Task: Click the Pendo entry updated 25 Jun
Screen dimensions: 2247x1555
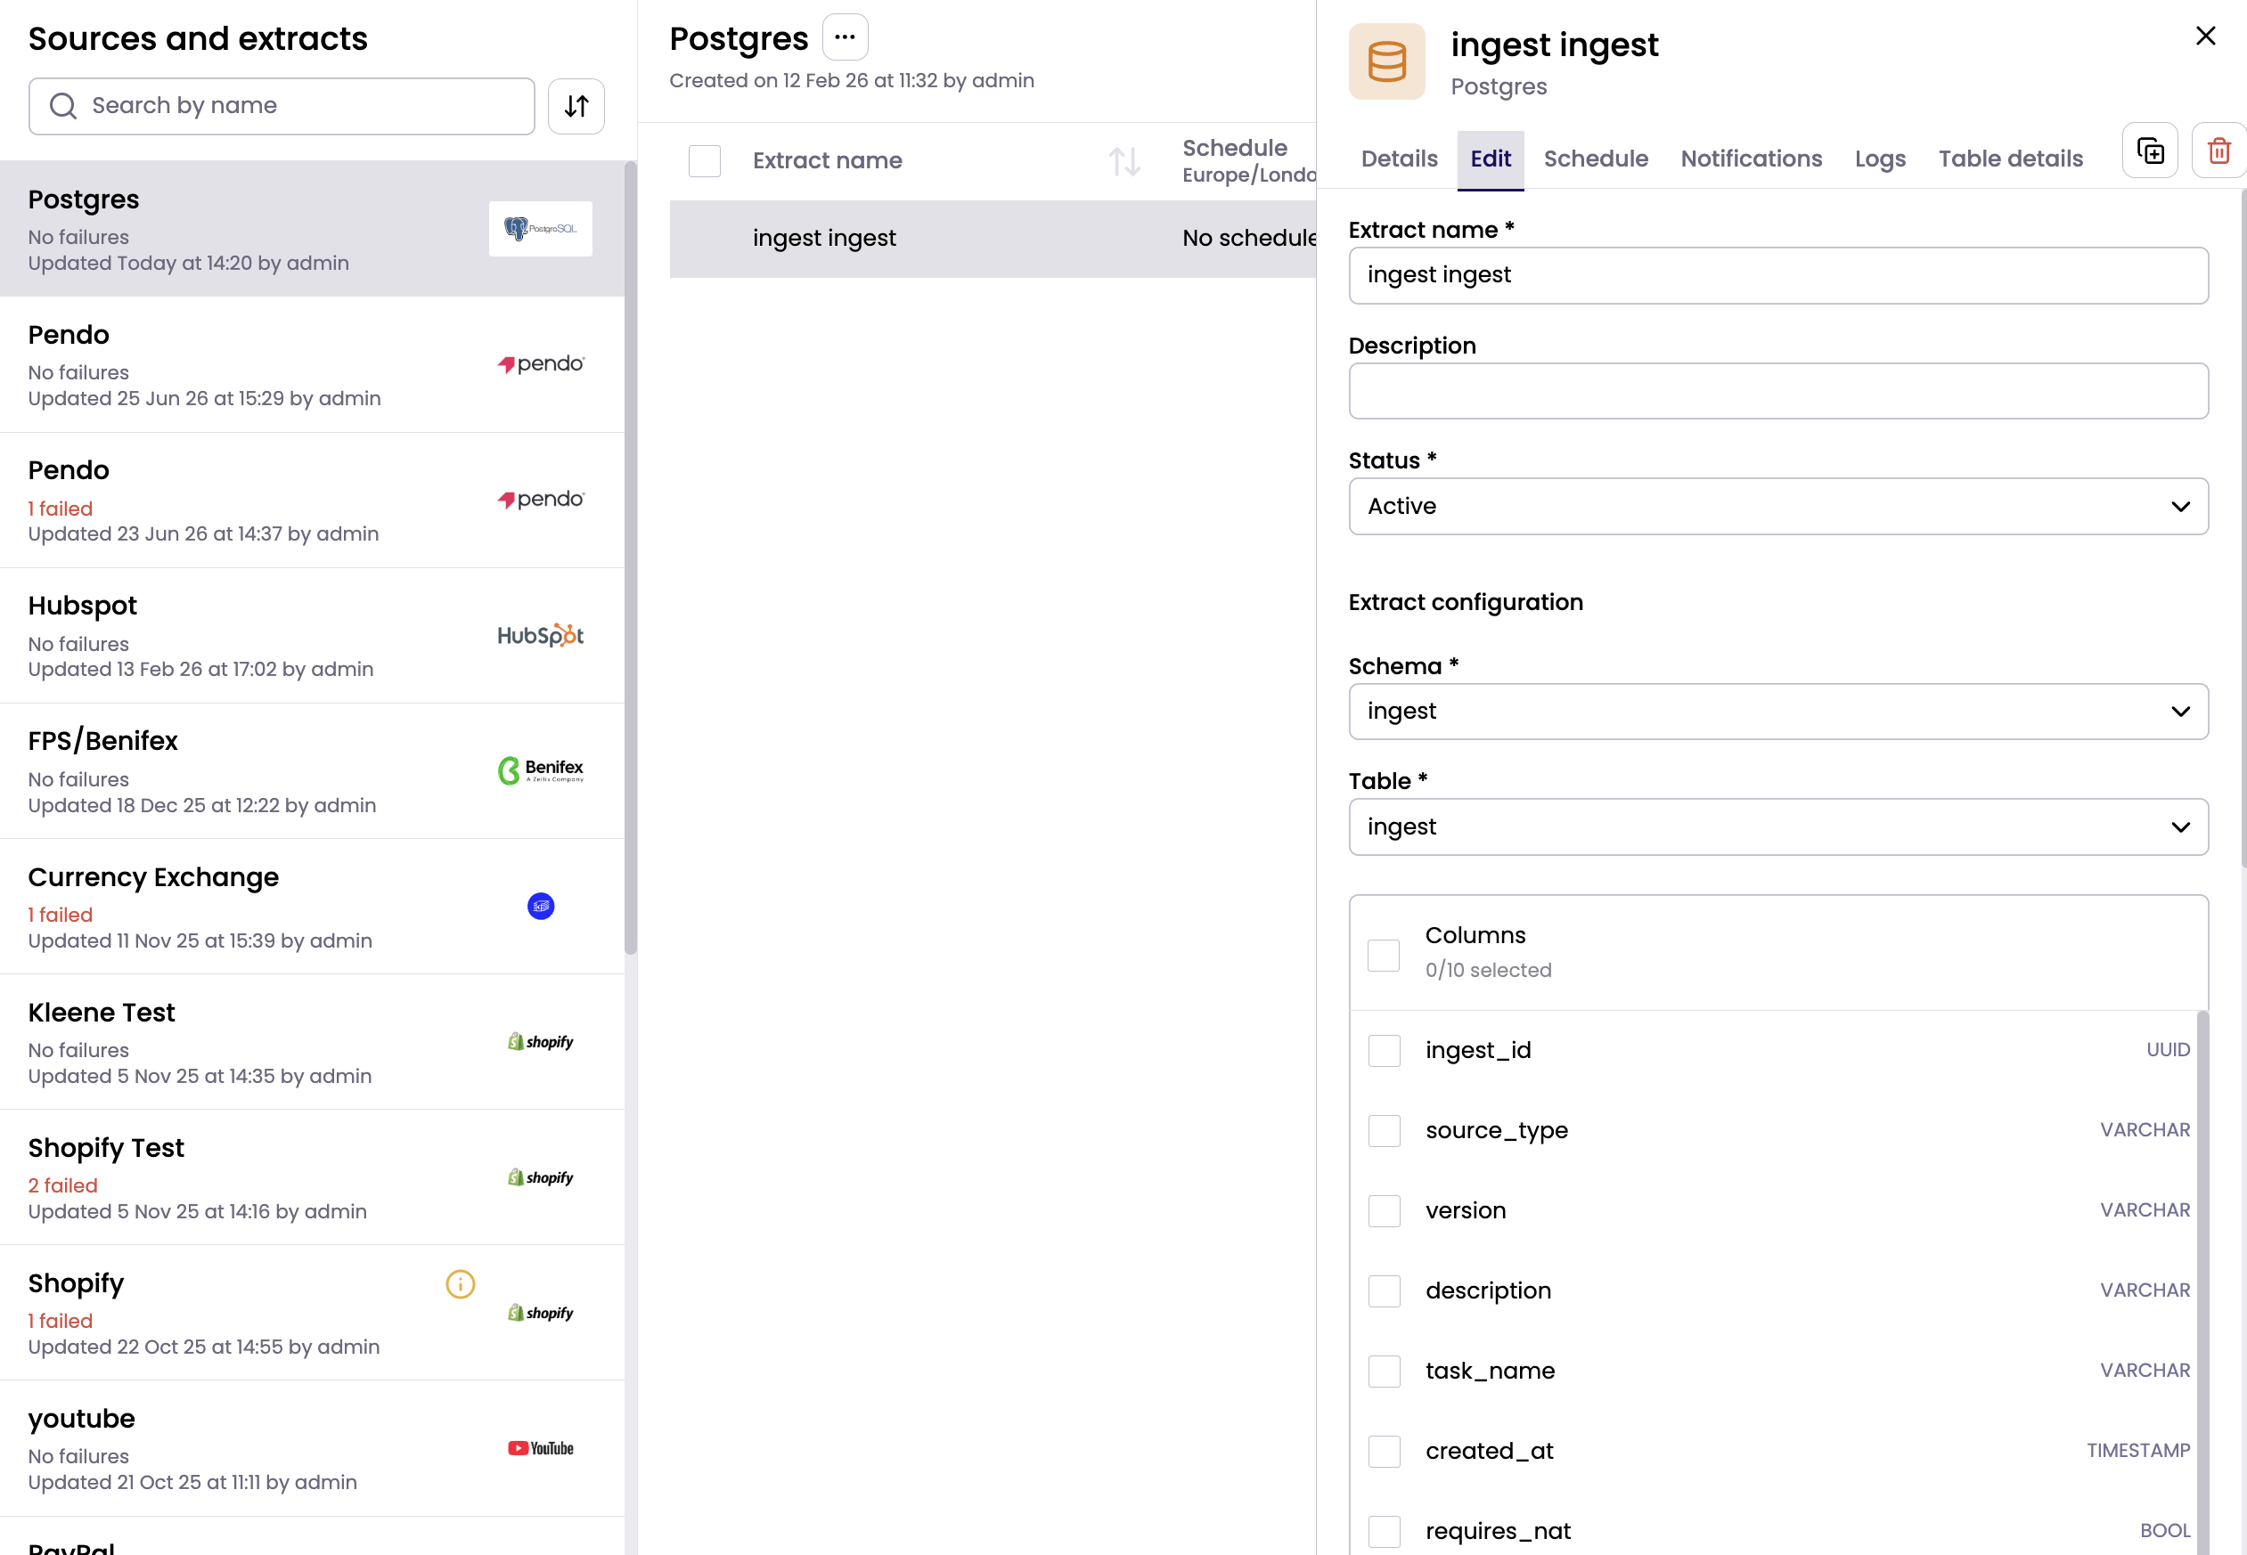Action: 312,364
